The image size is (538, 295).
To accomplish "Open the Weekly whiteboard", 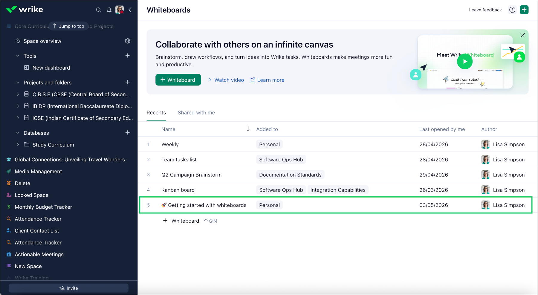I will pyautogui.click(x=170, y=144).
